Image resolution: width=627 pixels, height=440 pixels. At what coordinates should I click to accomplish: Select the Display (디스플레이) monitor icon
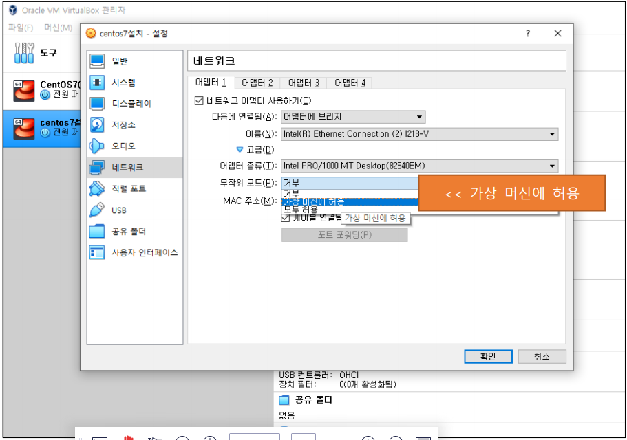pos(97,103)
